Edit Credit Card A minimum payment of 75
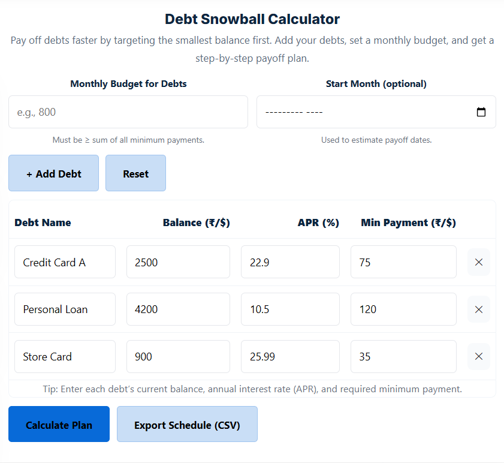This screenshot has width=504, height=463. pyautogui.click(x=403, y=262)
